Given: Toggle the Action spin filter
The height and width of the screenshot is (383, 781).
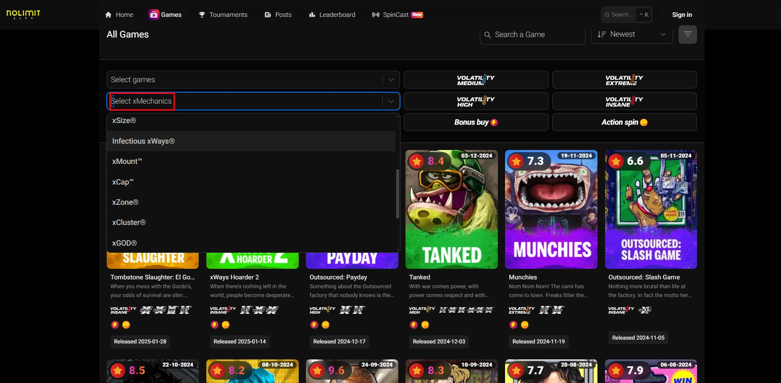Looking at the screenshot, I should [624, 122].
